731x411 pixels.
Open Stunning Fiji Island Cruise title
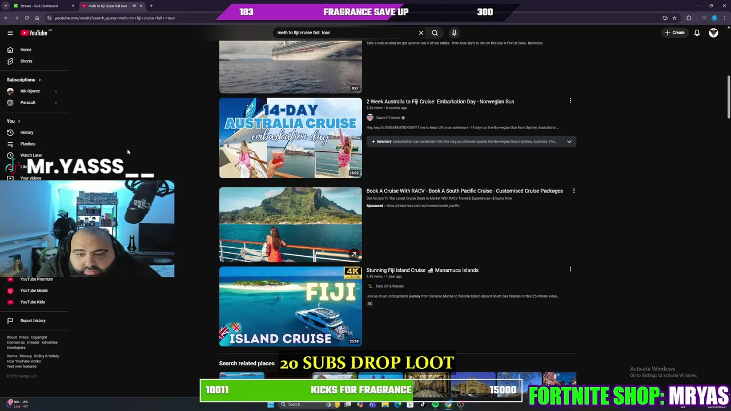[x=422, y=270]
